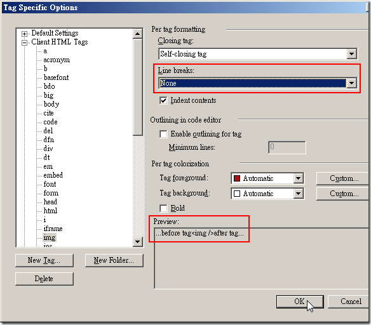This screenshot has height=325, width=371.
Task: Select the basefont tag
Action: 56,77
